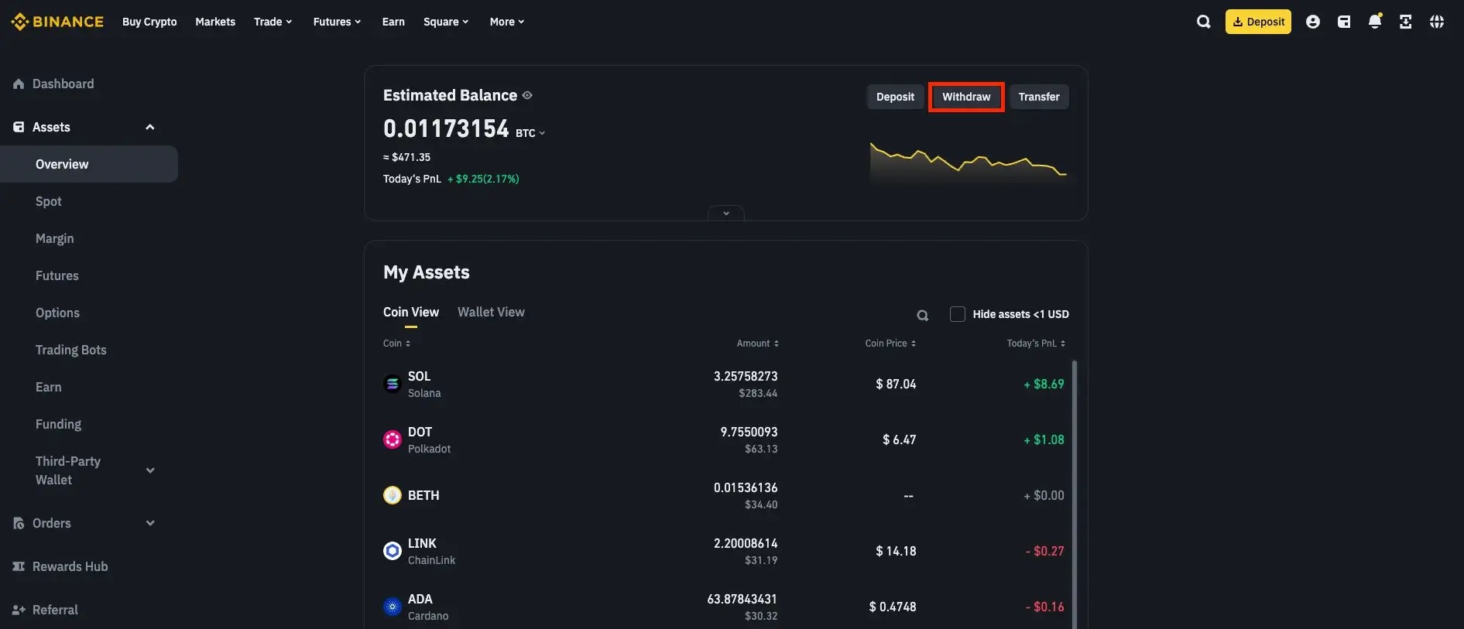Screen dimensions: 1464x629
Task: Expand Third-Party Wallet section
Action: click(150, 470)
